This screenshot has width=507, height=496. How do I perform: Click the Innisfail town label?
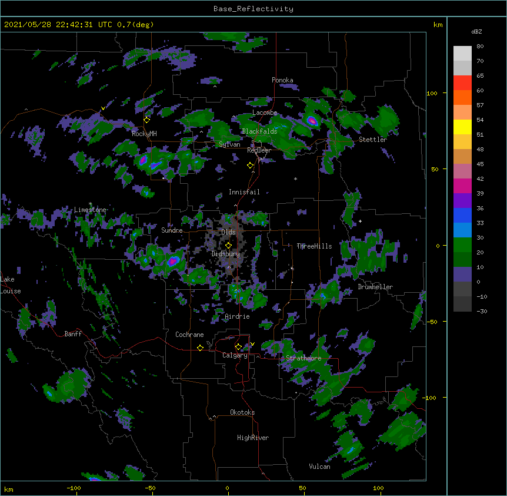coord(244,192)
